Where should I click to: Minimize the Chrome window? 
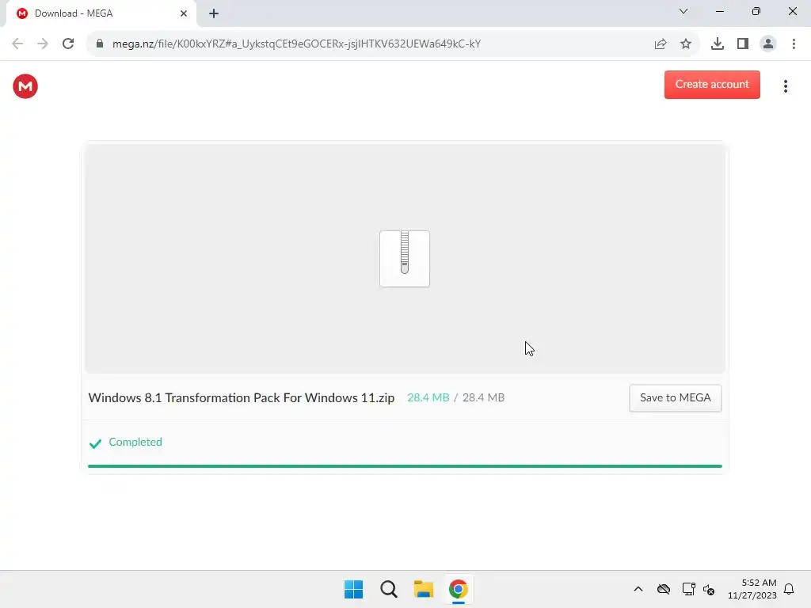click(x=719, y=11)
